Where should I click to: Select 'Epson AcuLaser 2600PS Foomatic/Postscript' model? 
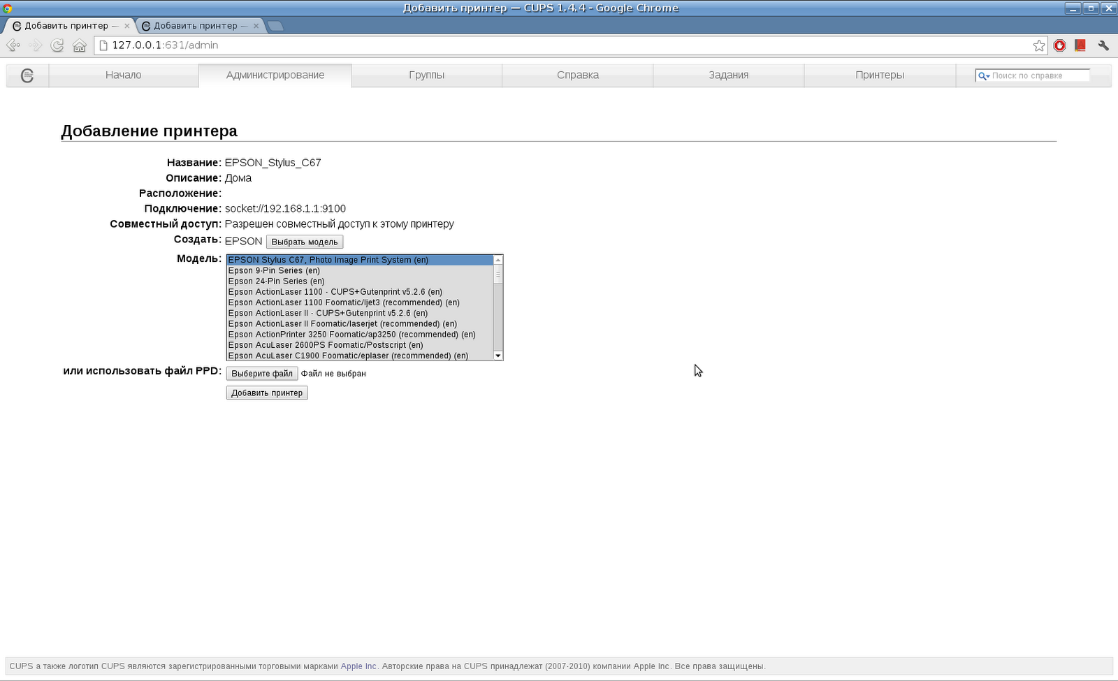(x=360, y=345)
